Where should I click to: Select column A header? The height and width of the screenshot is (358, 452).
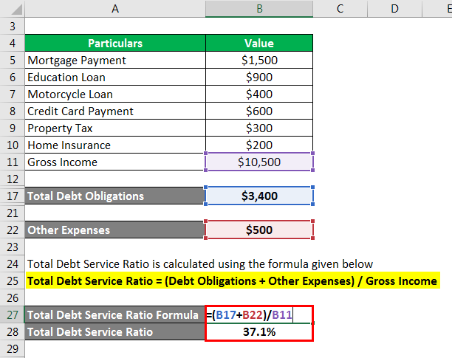click(x=115, y=9)
